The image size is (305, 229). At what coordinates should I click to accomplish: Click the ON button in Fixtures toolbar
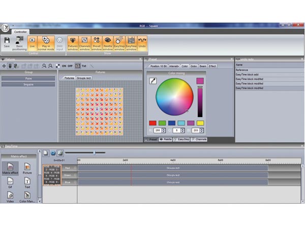click(x=64, y=66)
